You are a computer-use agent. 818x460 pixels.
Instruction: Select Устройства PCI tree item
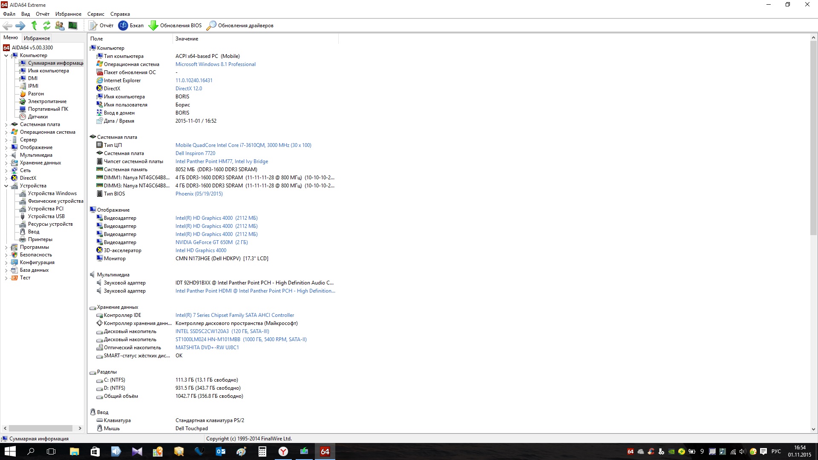[x=46, y=209]
